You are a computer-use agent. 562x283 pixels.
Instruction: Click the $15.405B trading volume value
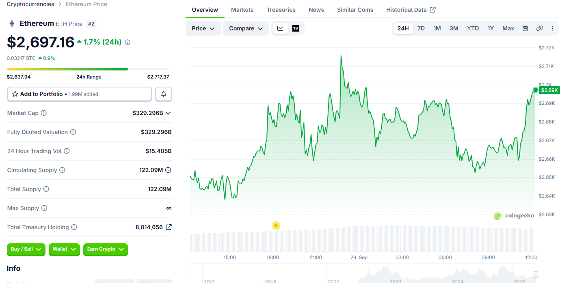coord(158,151)
